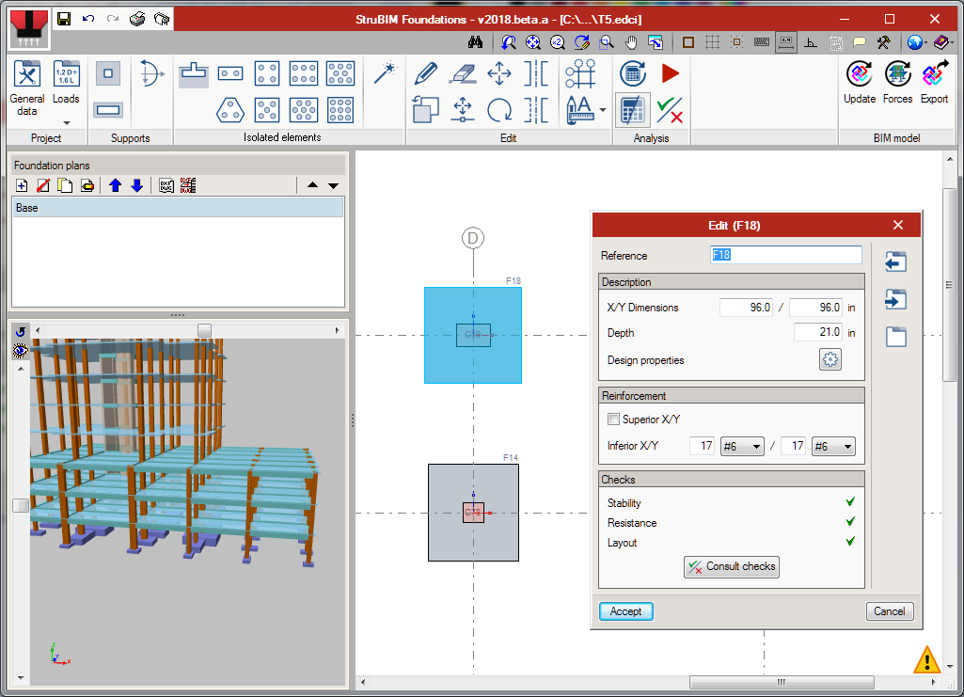The height and width of the screenshot is (697, 964).
Task: Add a new foundation plan
Action: point(22,185)
